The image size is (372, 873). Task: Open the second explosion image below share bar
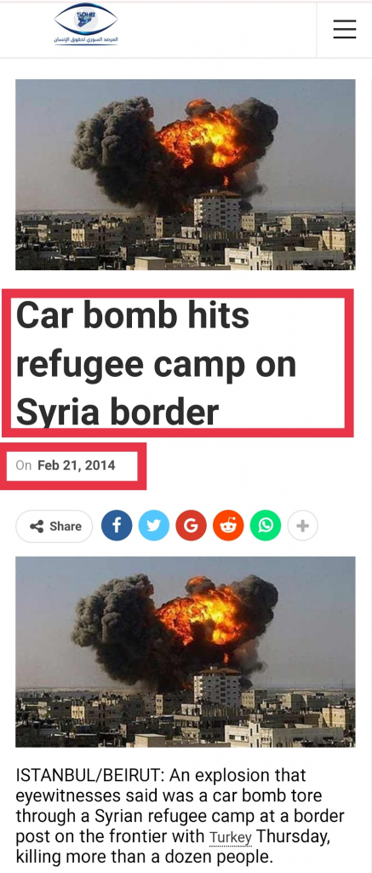click(x=186, y=651)
